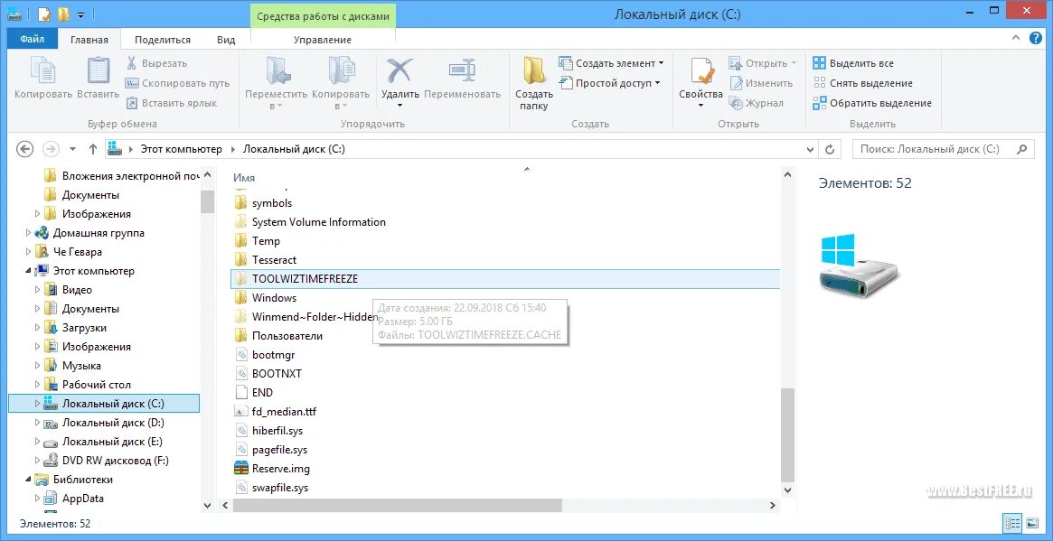The height and width of the screenshot is (541, 1053).
Task: Open Easy access (Простой доступ) dropdown
Action: (609, 83)
